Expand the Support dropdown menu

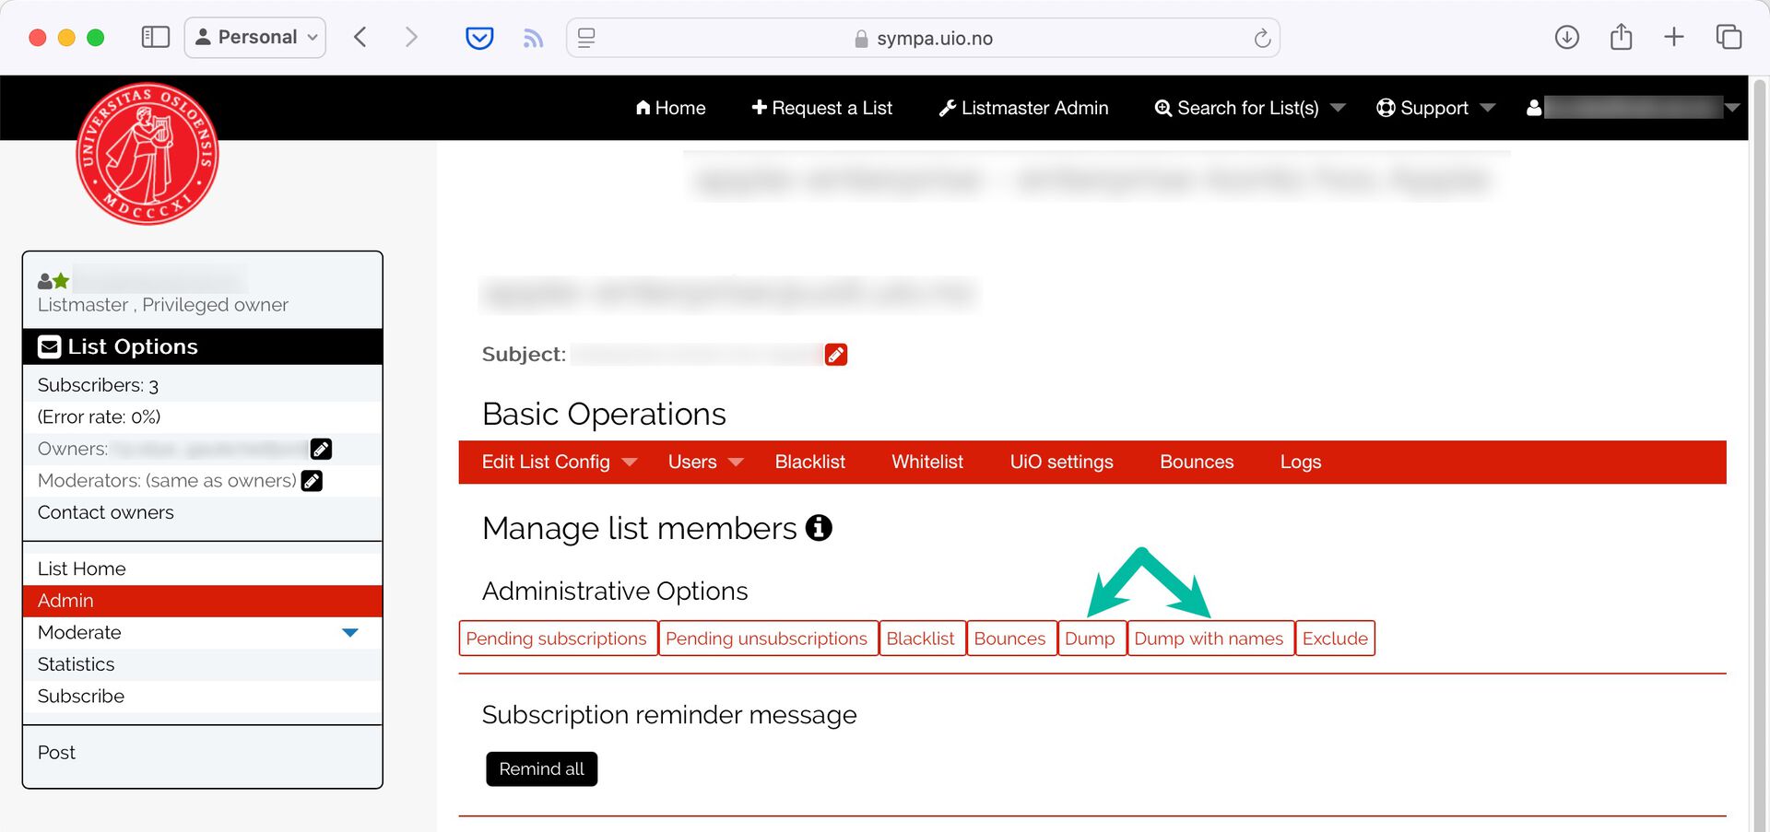(1435, 108)
